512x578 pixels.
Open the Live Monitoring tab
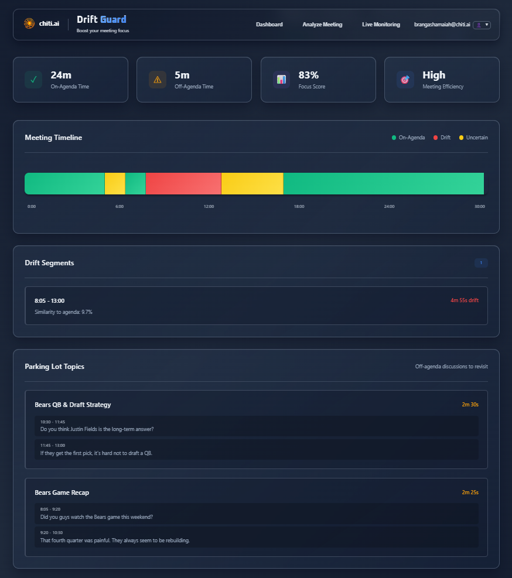(x=381, y=25)
